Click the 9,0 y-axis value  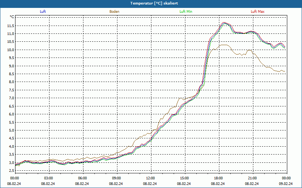point(11,66)
